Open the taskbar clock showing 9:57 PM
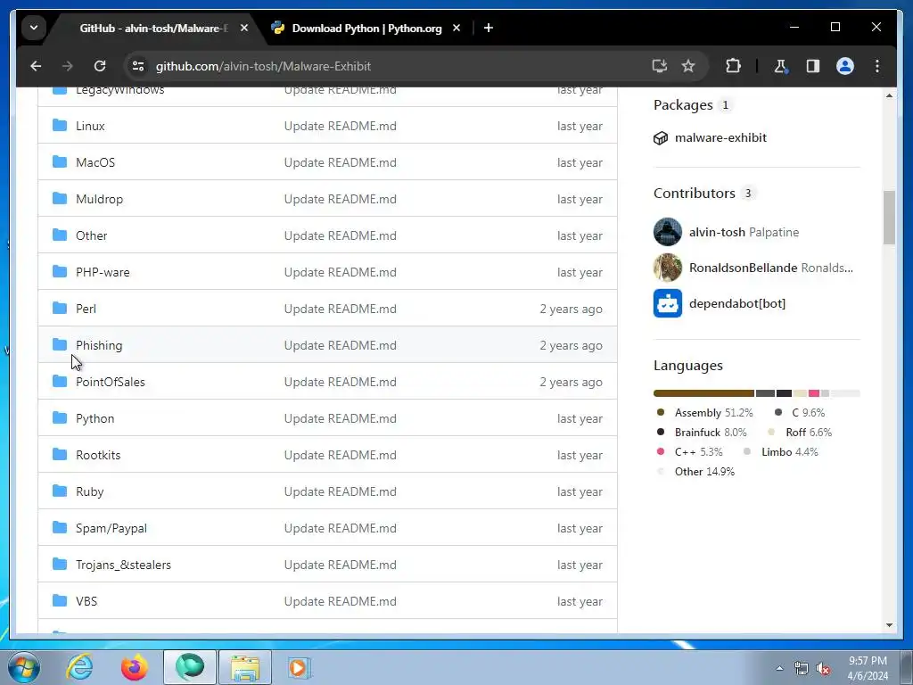The width and height of the screenshot is (913, 685). (x=868, y=668)
